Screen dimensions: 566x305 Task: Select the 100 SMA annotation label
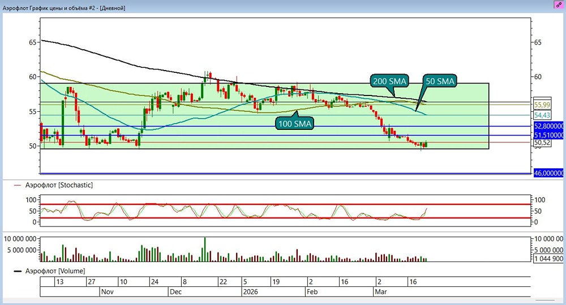pyautogui.click(x=294, y=124)
